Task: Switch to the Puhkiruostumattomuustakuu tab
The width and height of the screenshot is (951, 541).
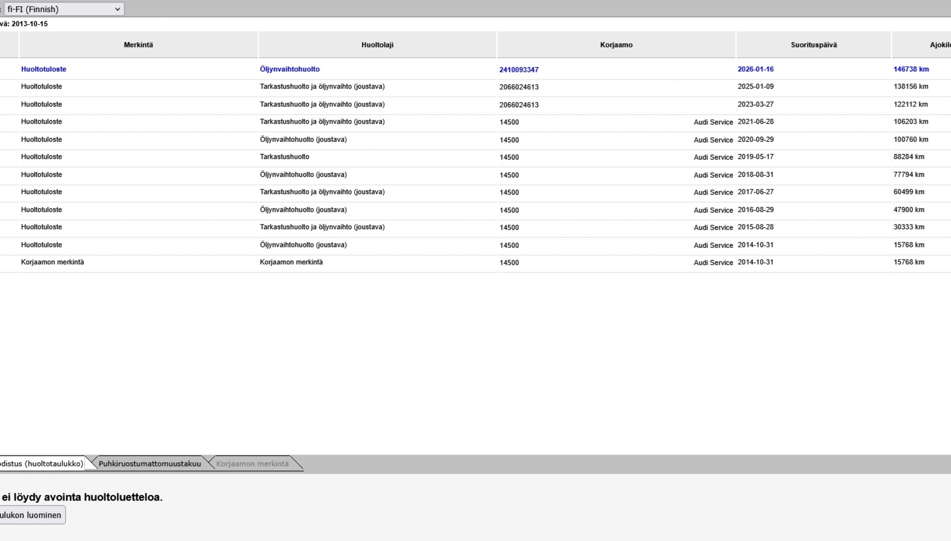Action: pos(149,464)
